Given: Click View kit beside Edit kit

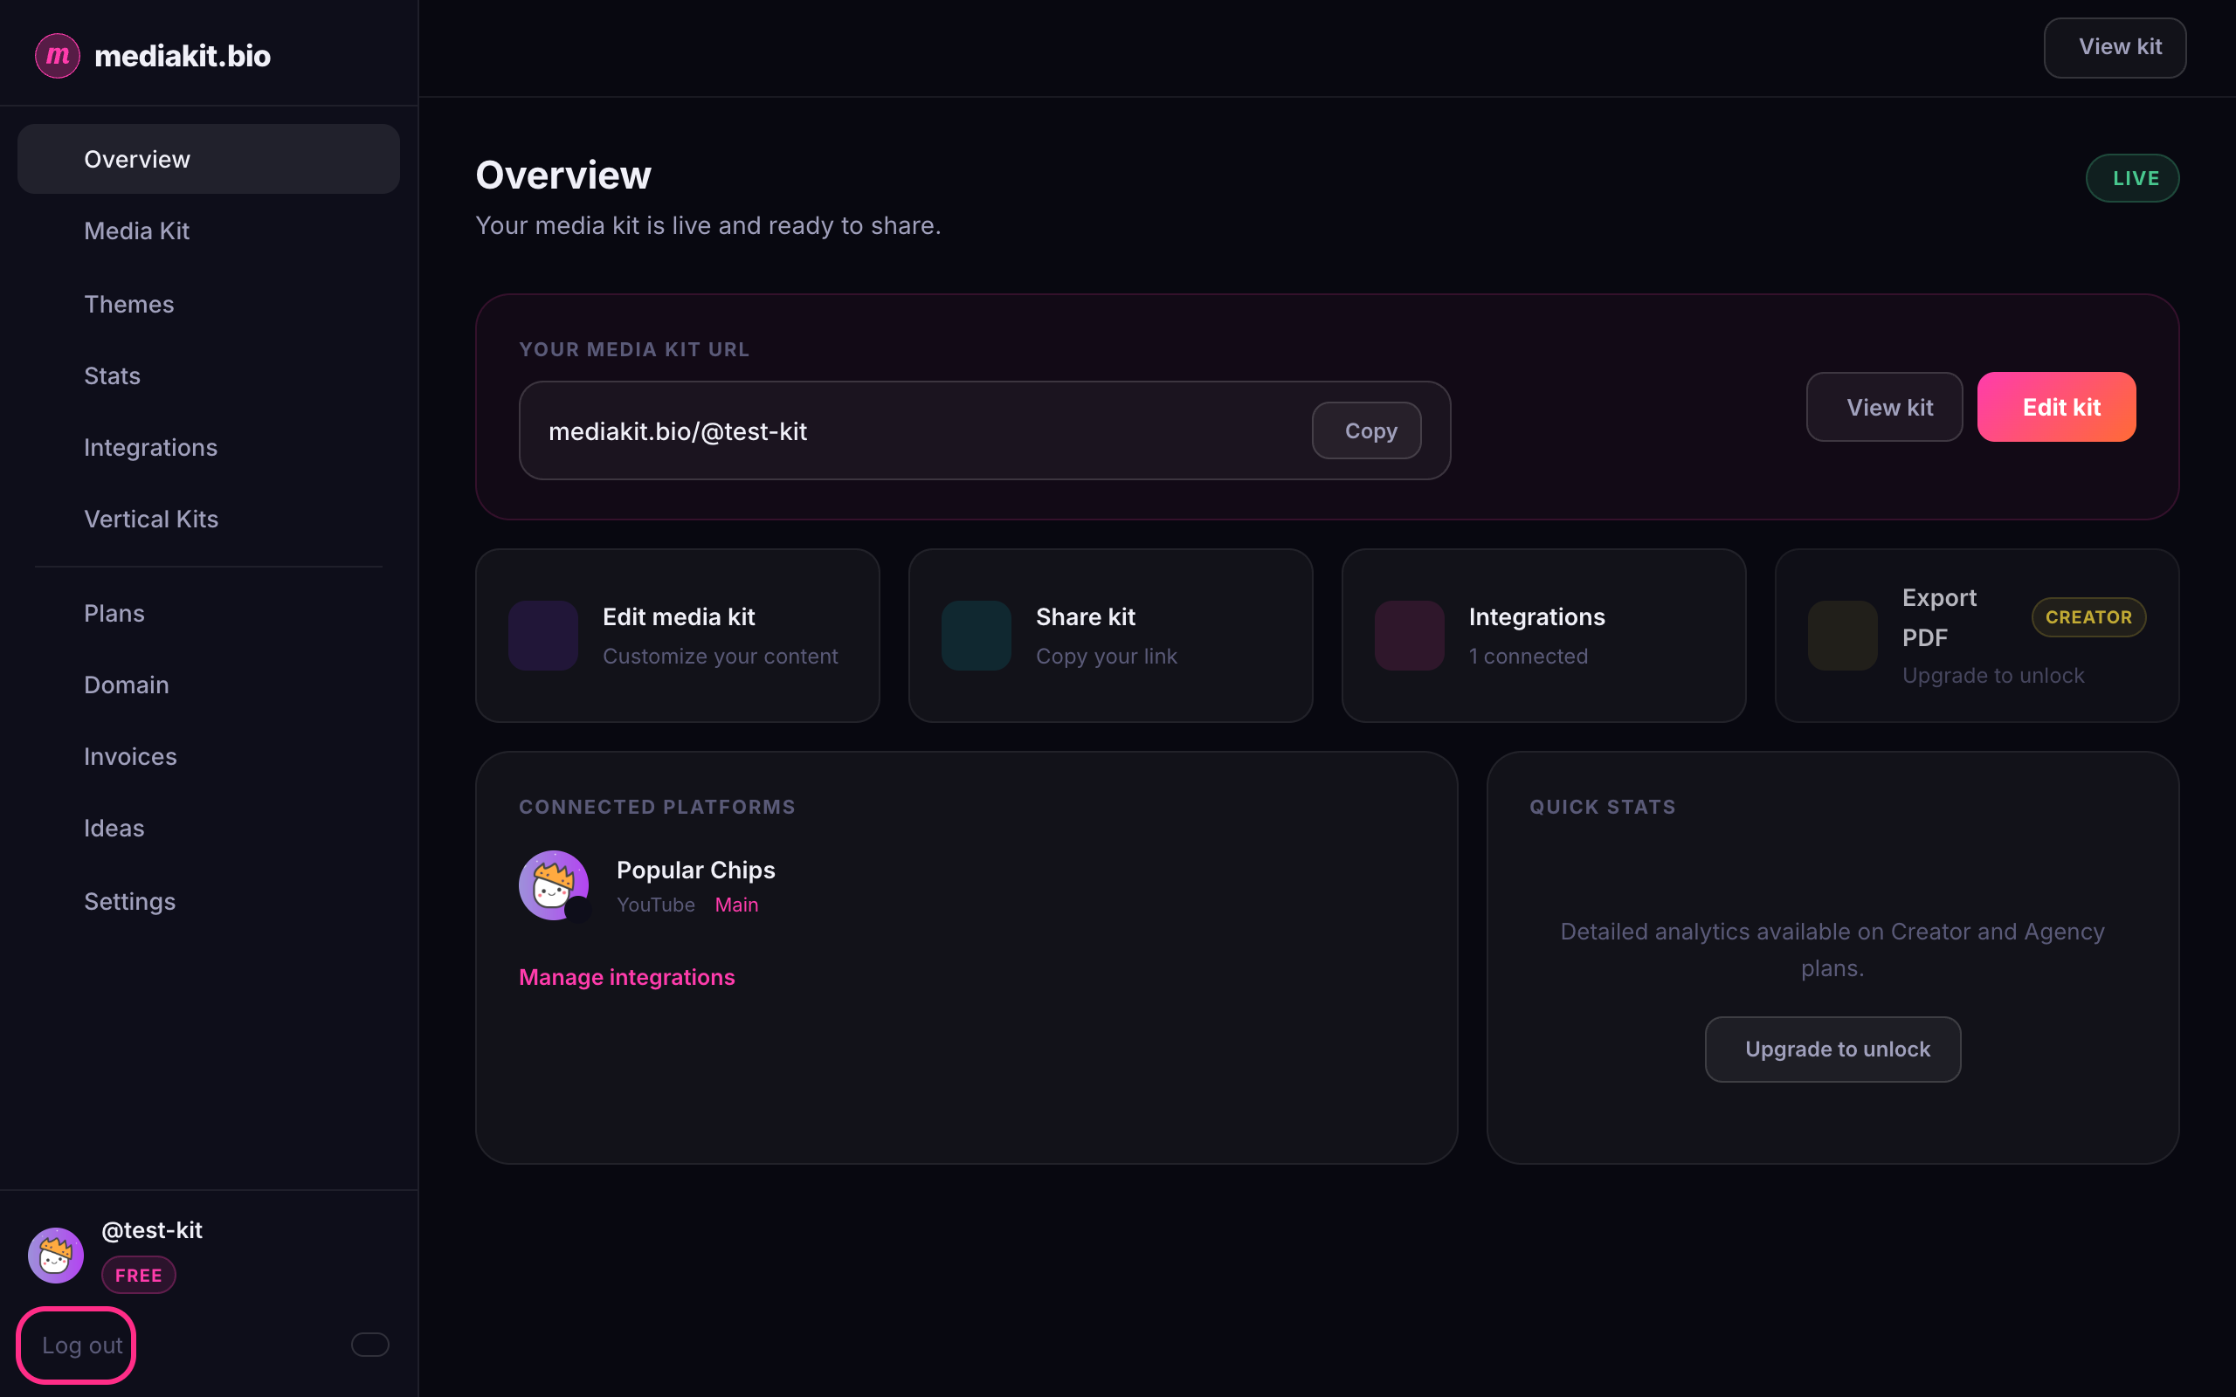Looking at the screenshot, I should (x=1885, y=408).
